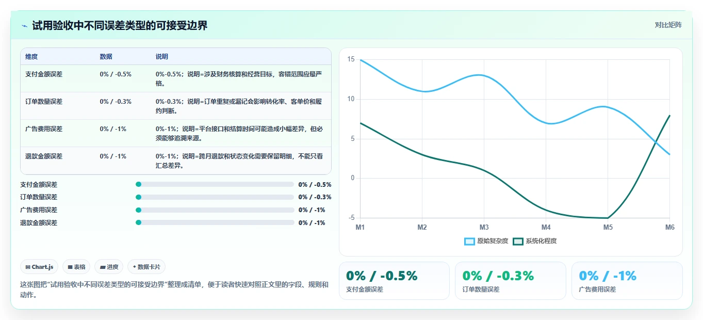703x320 pixels.
Task: Click the 支付金额误差 progress label
Action: click(x=39, y=184)
